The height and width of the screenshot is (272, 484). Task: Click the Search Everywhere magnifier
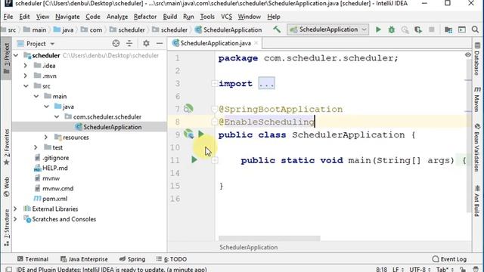[475, 29]
